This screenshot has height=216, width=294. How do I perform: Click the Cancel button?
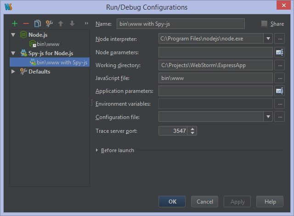(x=204, y=202)
